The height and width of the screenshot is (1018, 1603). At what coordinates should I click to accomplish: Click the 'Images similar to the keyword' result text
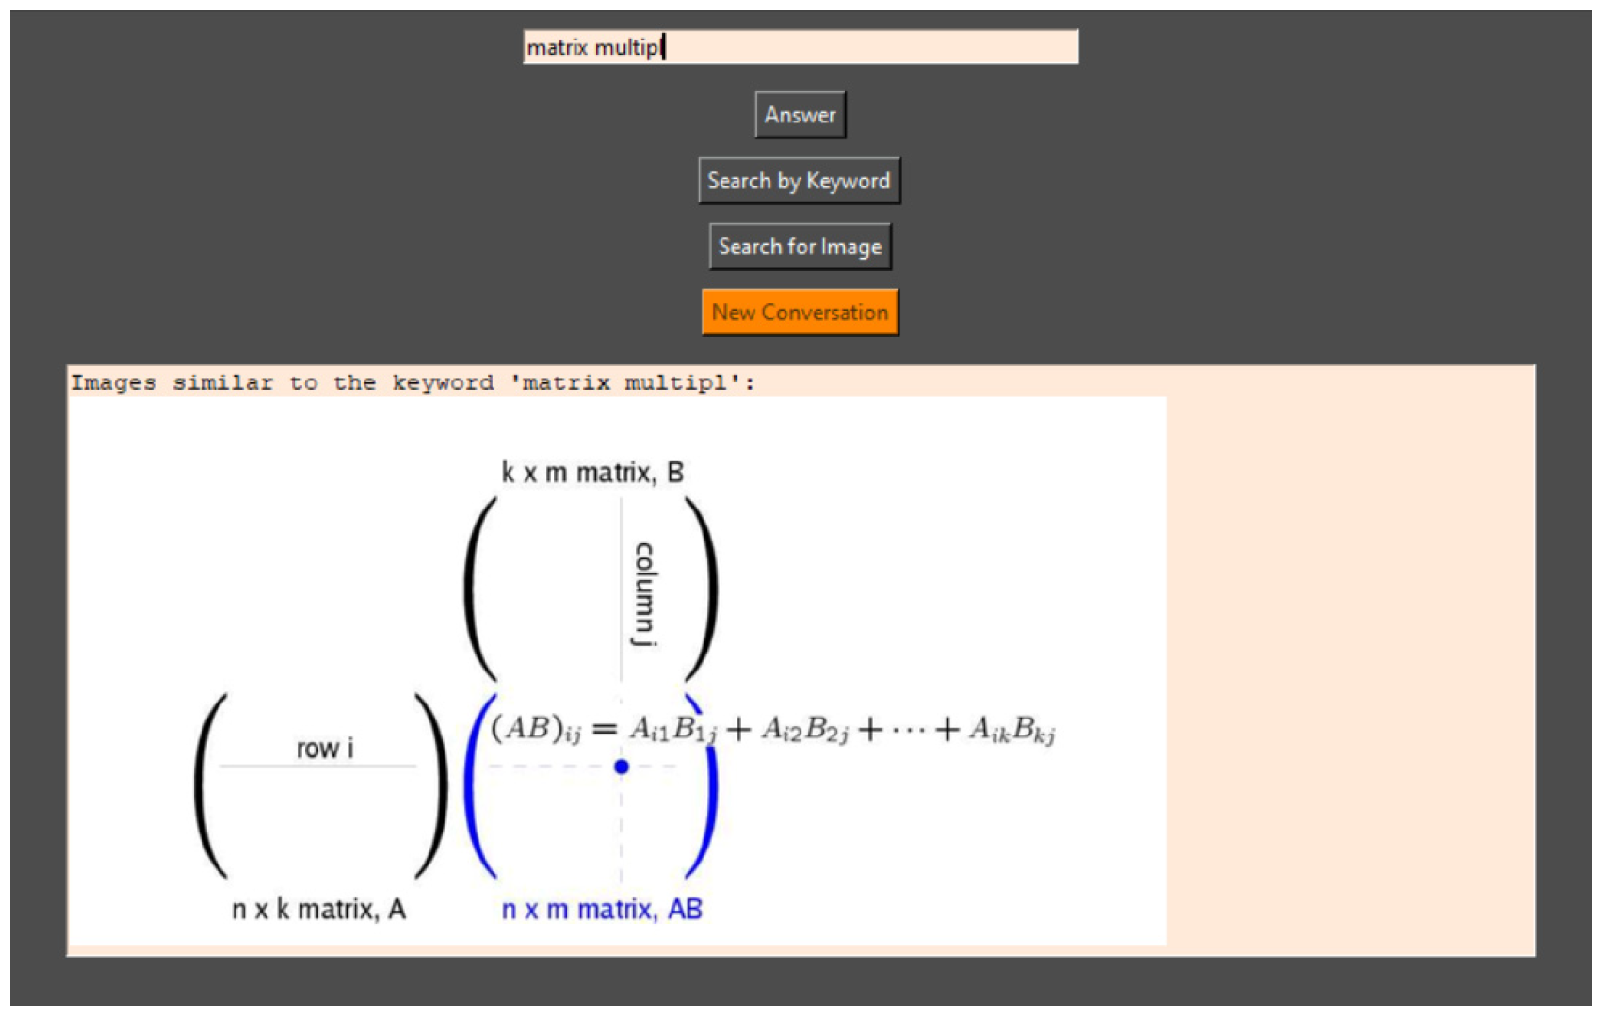pos(413,383)
